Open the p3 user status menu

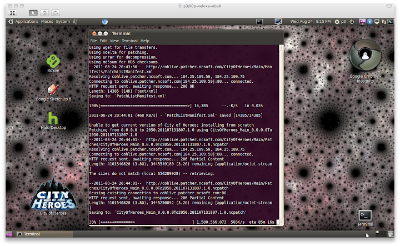click(341, 22)
